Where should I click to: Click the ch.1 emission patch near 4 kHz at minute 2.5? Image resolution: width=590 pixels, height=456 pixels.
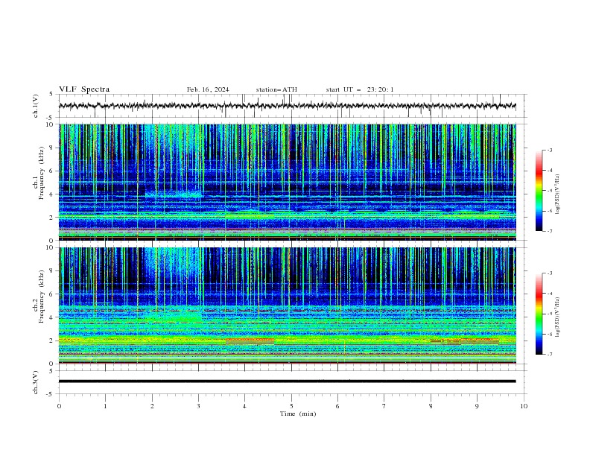(x=174, y=195)
